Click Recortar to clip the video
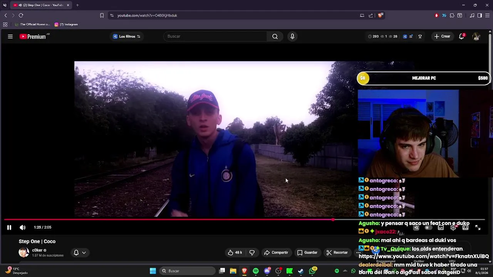Viewport: 493px width, 277px height. [337, 252]
